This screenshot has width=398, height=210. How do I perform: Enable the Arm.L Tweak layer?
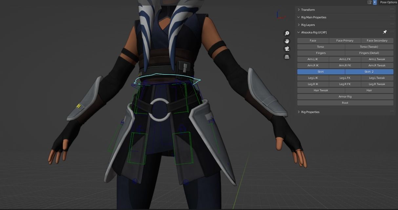point(377,59)
